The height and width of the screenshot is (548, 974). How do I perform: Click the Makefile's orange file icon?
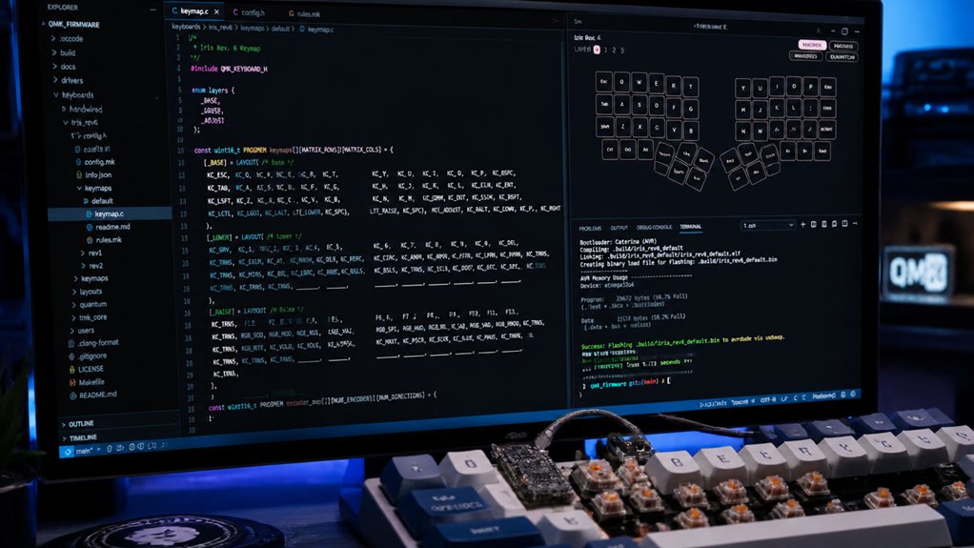tap(72, 382)
